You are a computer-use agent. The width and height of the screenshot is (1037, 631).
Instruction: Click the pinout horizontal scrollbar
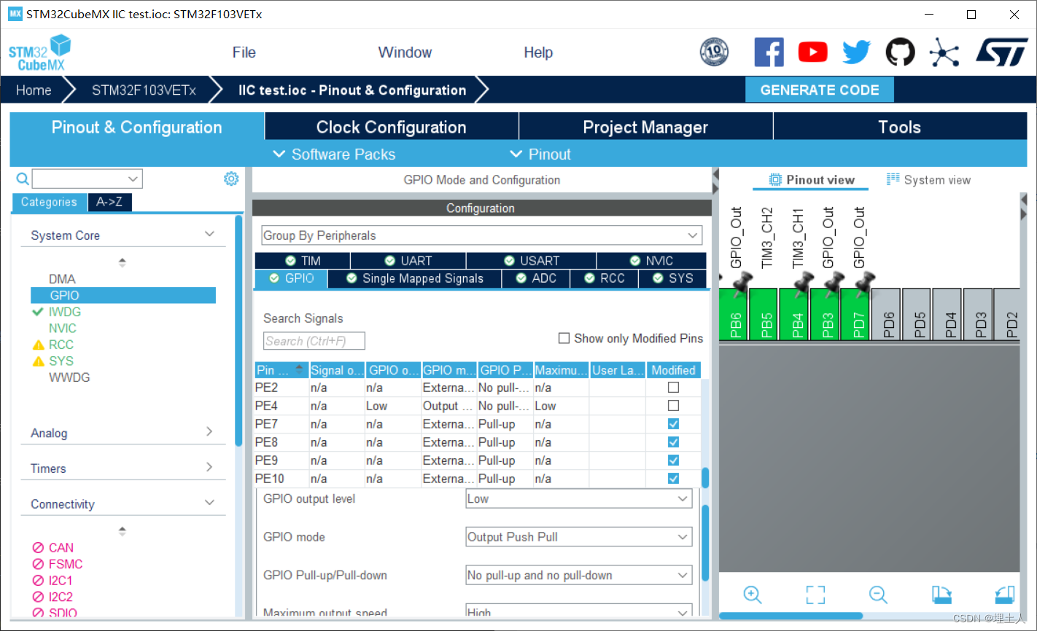pos(791,616)
